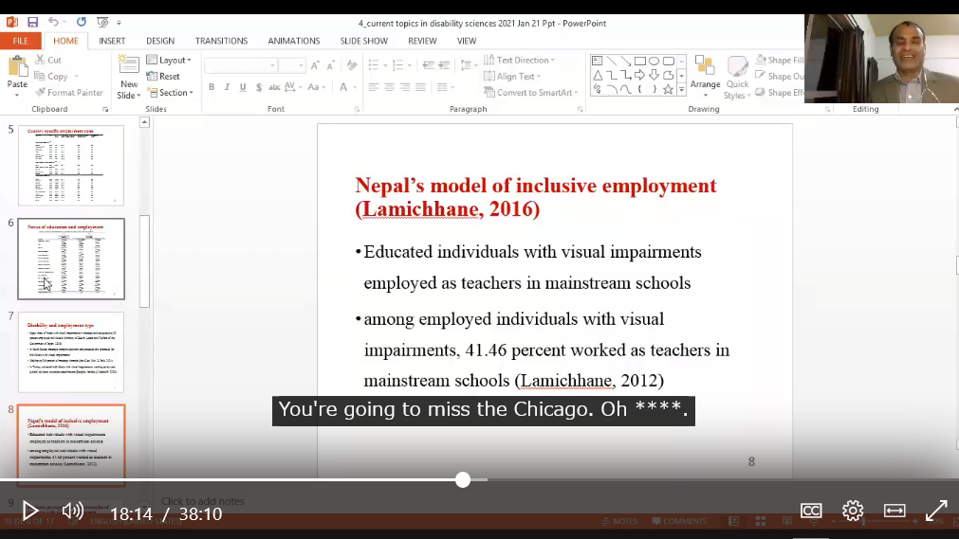Align text right

tap(404, 87)
